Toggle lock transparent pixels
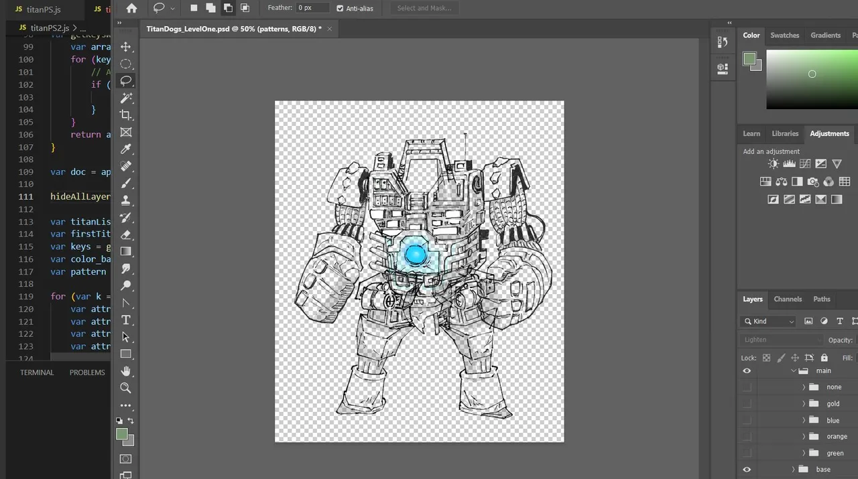The height and width of the screenshot is (479, 858). [x=767, y=358]
